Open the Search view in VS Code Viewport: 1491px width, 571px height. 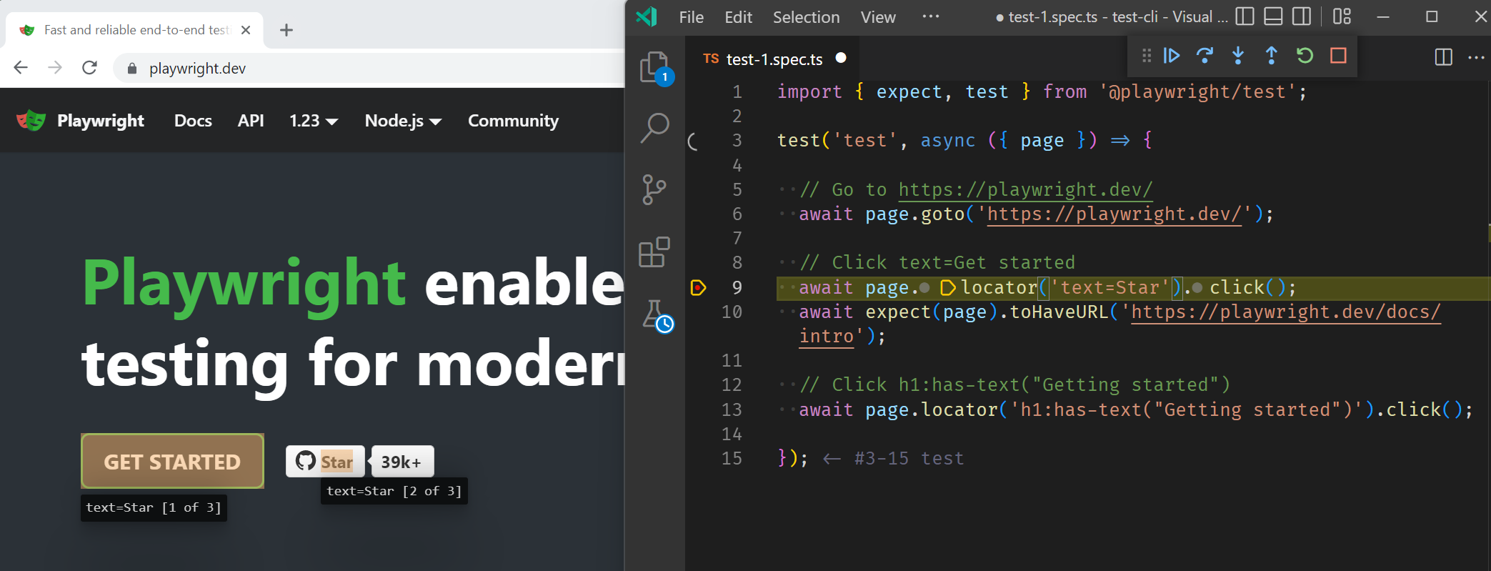pyautogui.click(x=654, y=128)
